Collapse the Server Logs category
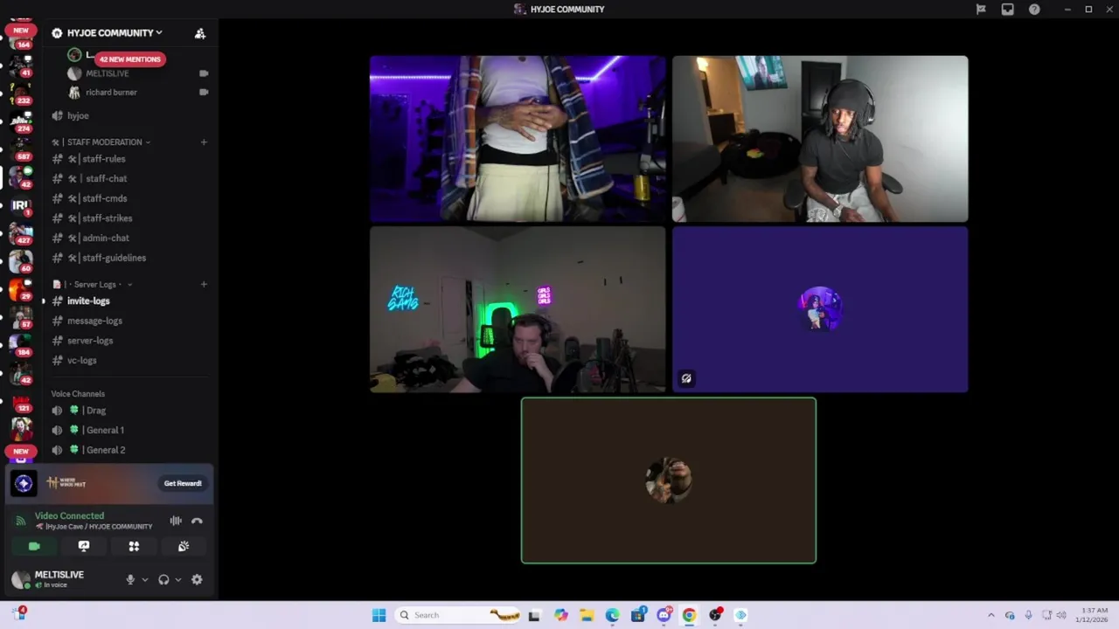The image size is (1119, 629). pos(93,284)
